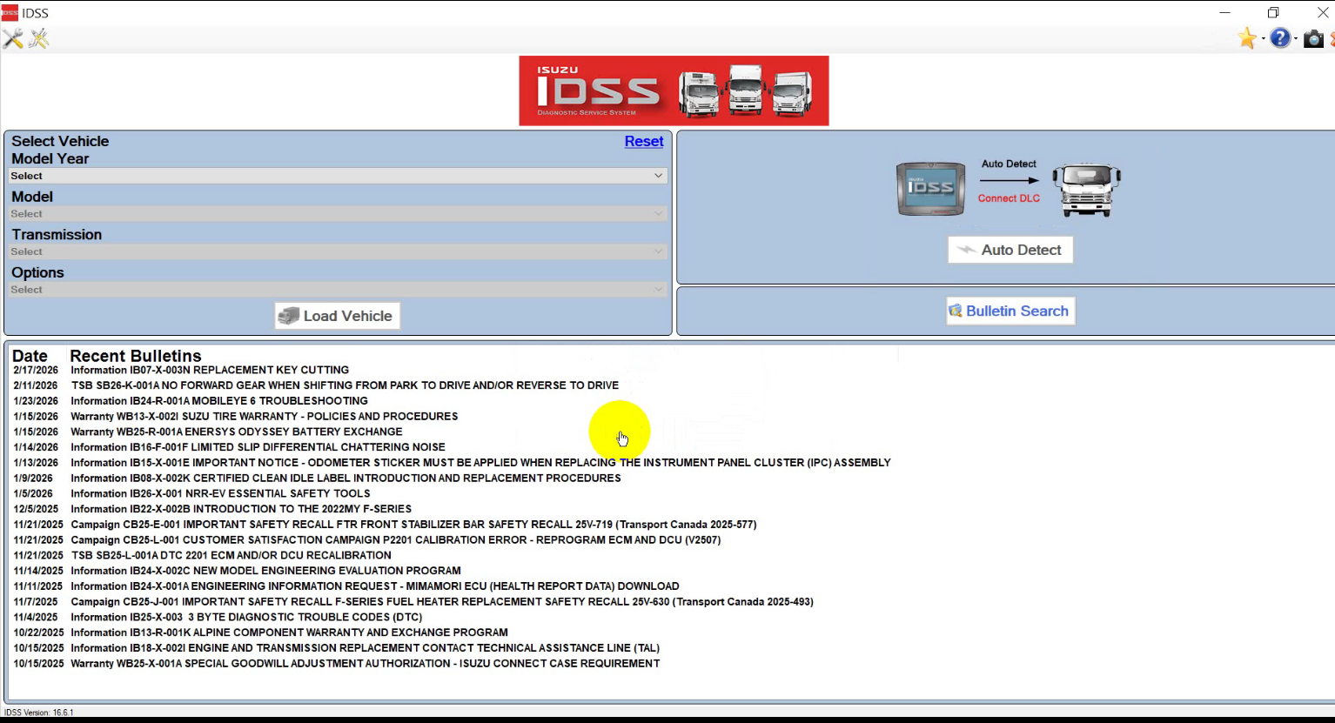The width and height of the screenshot is (1335, 723).
Task: Click the IDSS Version label in status bar
Action: [x=39, y=713]
